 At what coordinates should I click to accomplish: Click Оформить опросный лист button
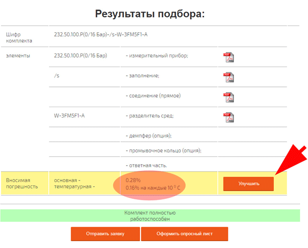point(184,234)
